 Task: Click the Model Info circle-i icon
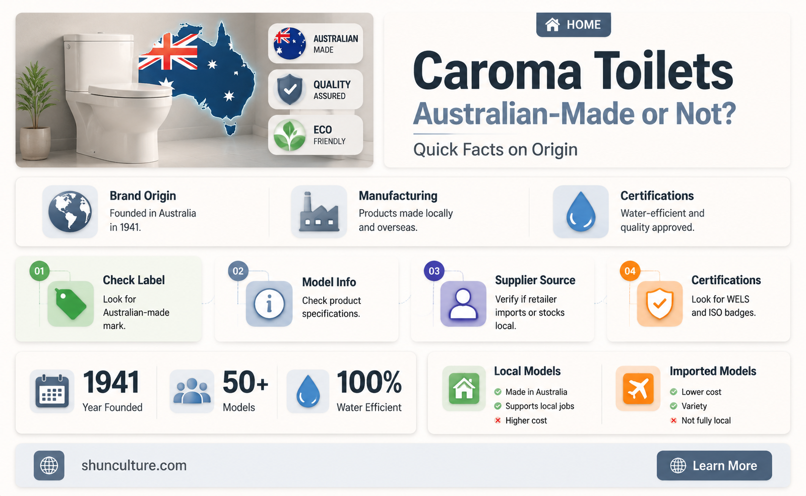tap(269, 304)
